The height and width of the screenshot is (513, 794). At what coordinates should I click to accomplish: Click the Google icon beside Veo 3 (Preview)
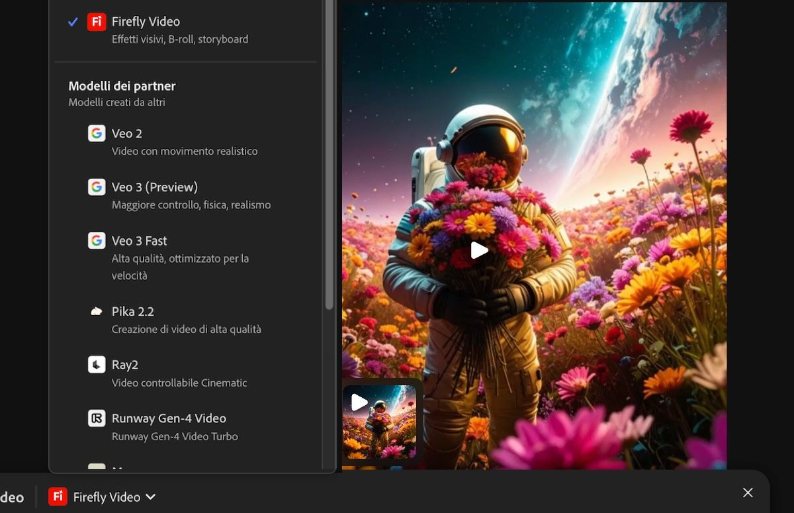click(97, 187)
